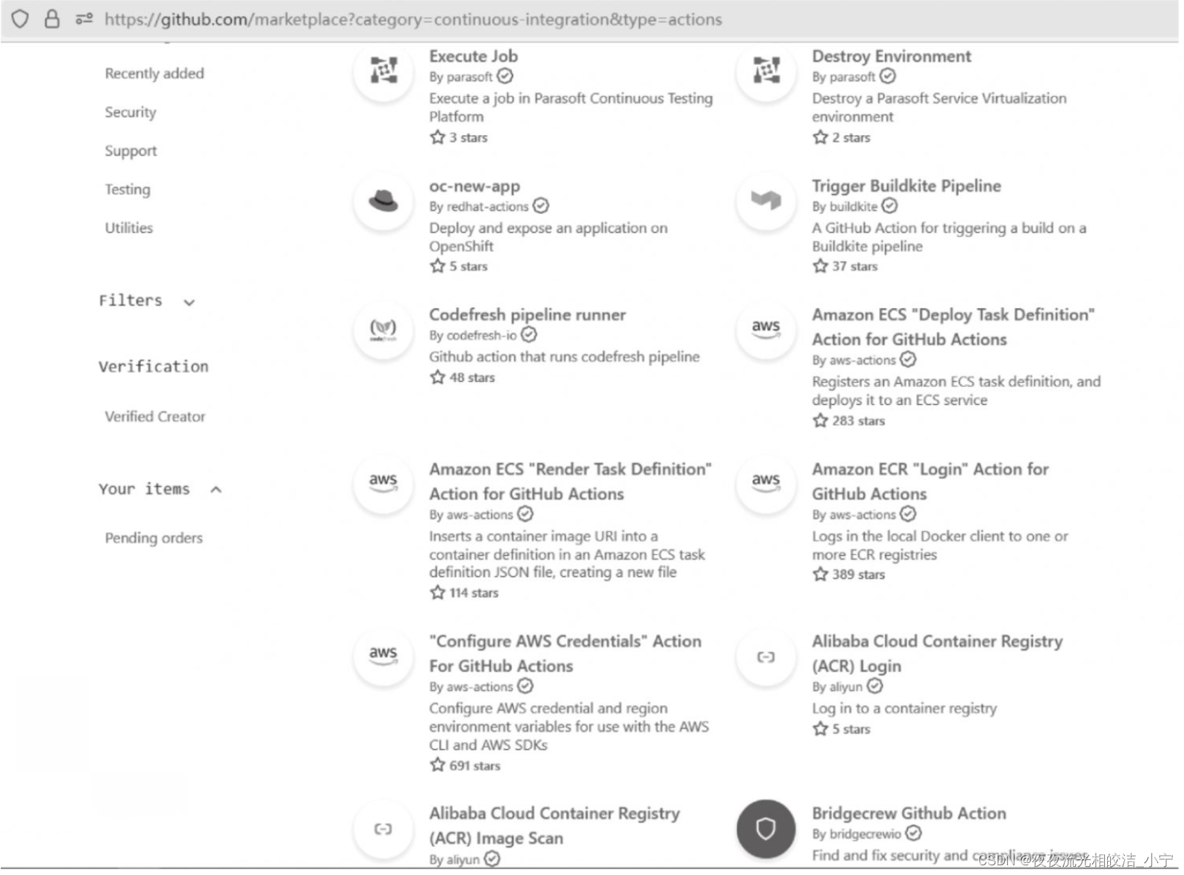Click the Alibaba ACR Image Scan logo
This screenshot has height=875, width=1184.
(x=383, y=829)
